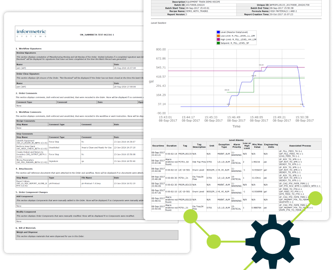Select the 'Dist Top Pres' description cell

coord(199,162)
